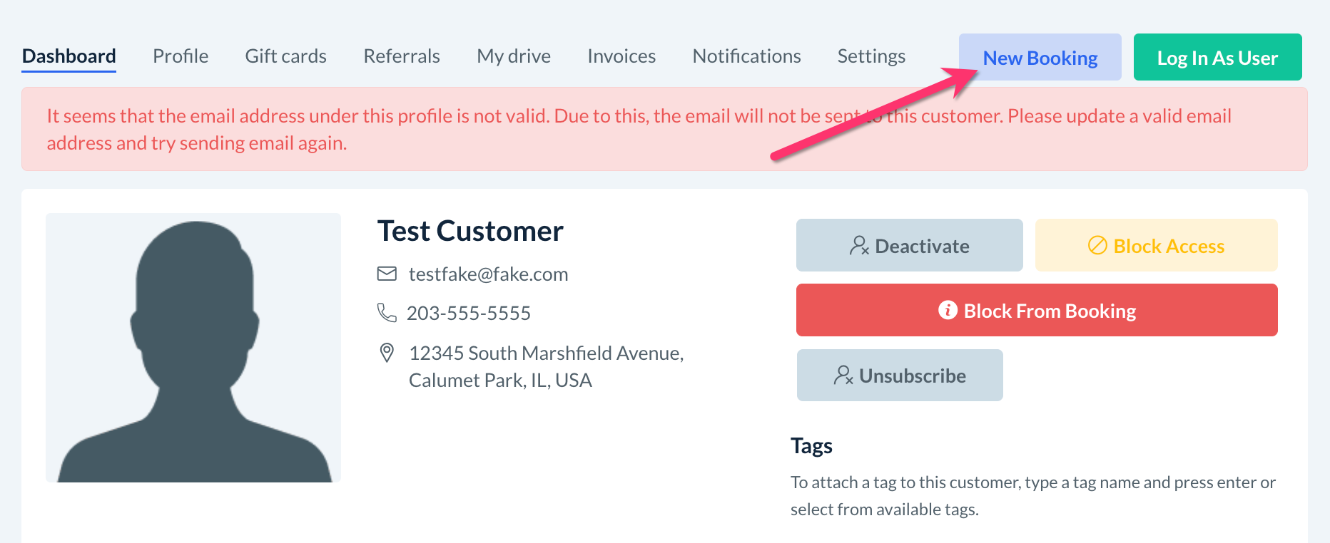Click the testfake@fake.com email address

click(488, 274)
